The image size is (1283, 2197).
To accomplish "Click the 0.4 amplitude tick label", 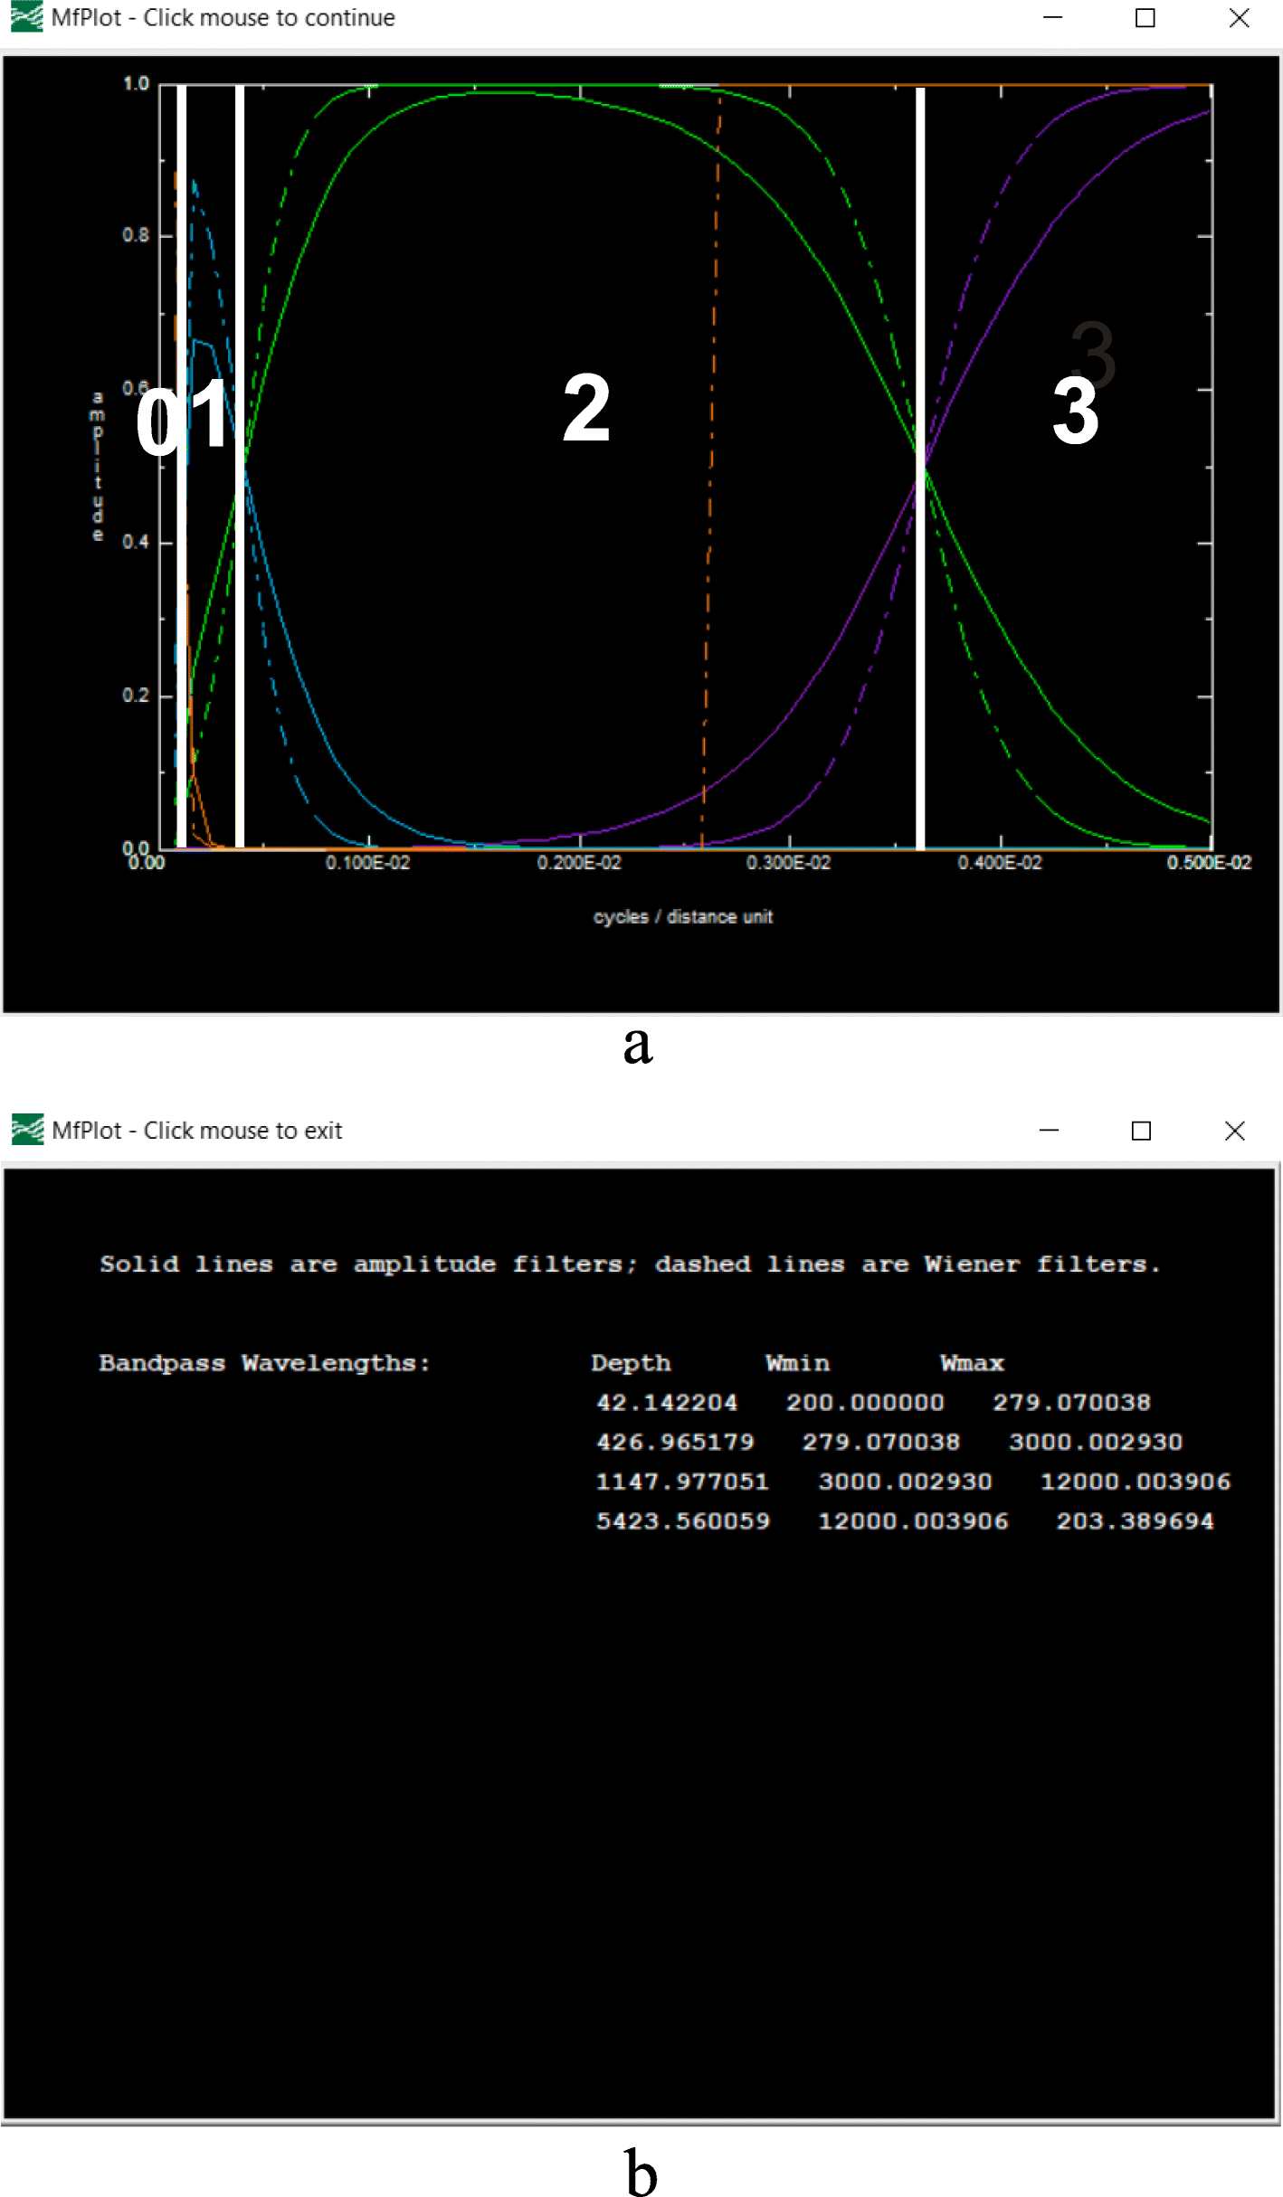I will click(x=136, y=542).
